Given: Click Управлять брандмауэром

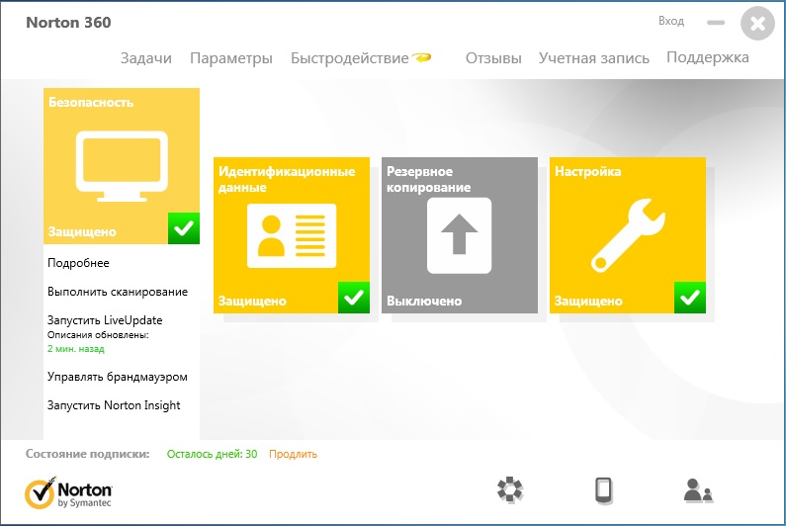Looking at the screenshot, I should (x=118, y=377).
